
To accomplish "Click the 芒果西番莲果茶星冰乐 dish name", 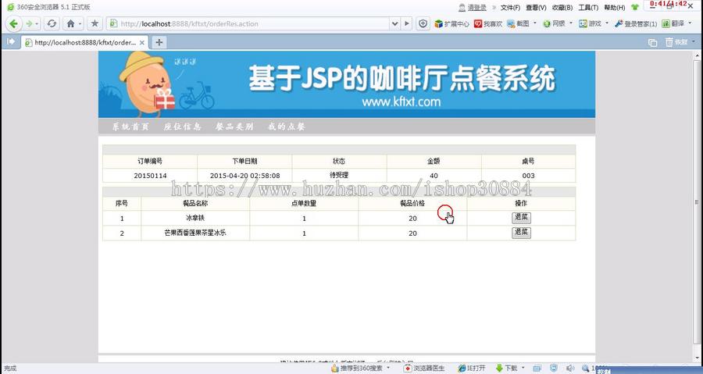I will click(195, 233).
